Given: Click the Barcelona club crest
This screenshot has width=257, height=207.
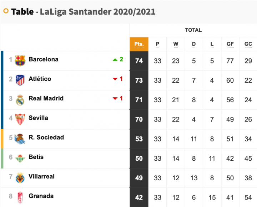Looking at the screenshot, I should pyautogui.click(x=20, y=61).
